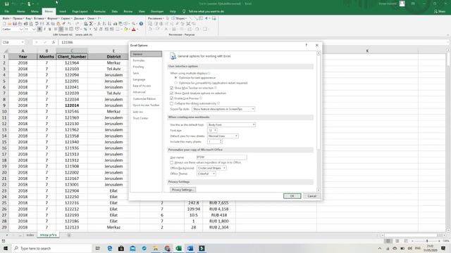Open Word from the Windows taskbar
451x253 pixels.
(x=190, y=248)
